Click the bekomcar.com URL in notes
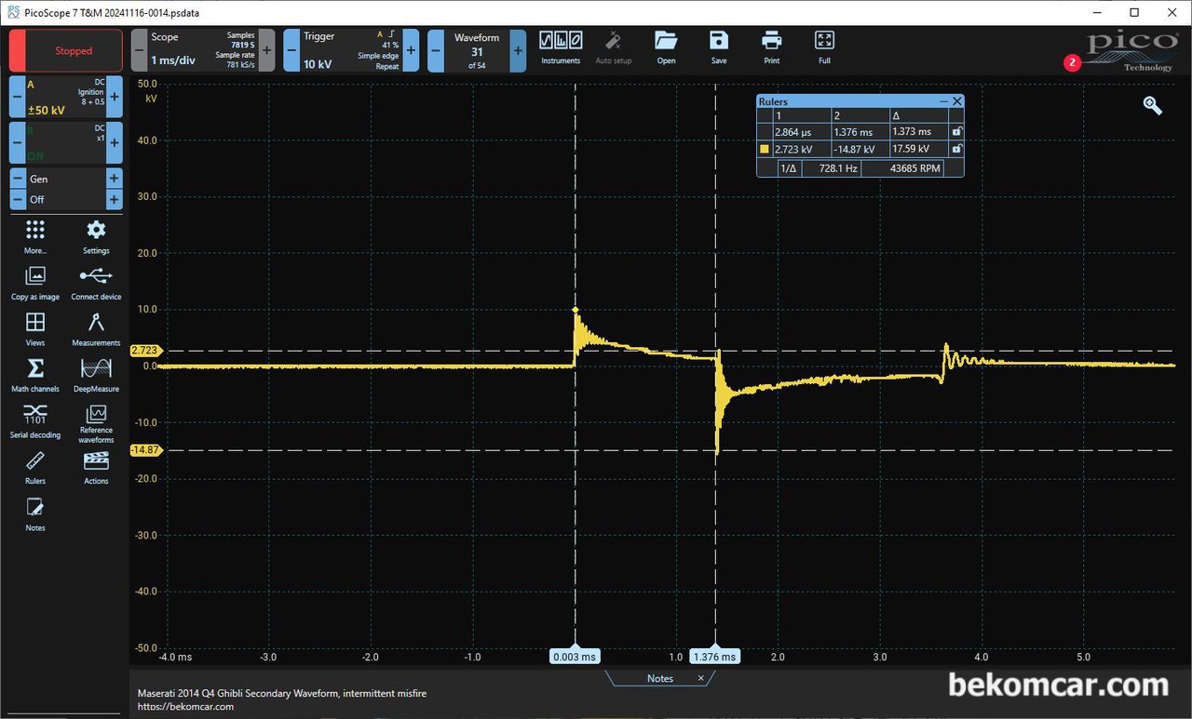Viewport: 1192px width, 719px height. (185, 706)
